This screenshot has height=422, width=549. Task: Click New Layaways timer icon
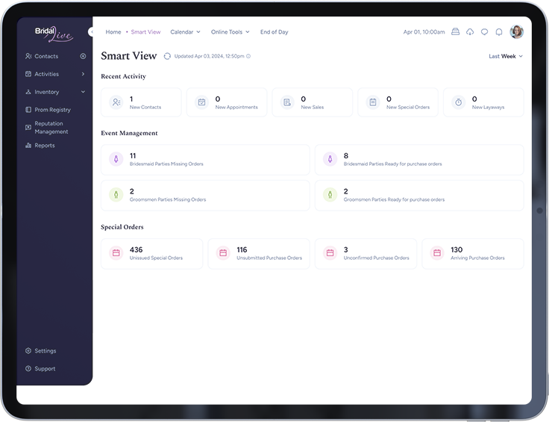(458, 102)
